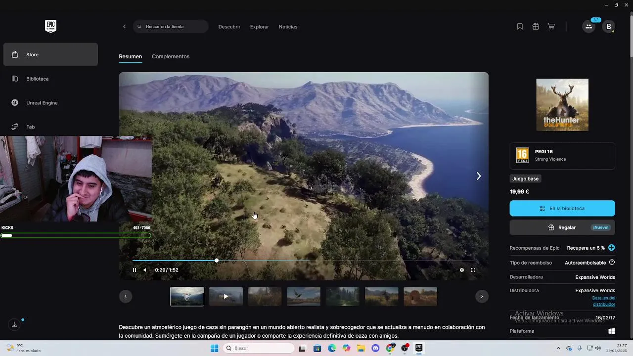
Task: Switch to the Resumen tab
Action: pos(131,56)
